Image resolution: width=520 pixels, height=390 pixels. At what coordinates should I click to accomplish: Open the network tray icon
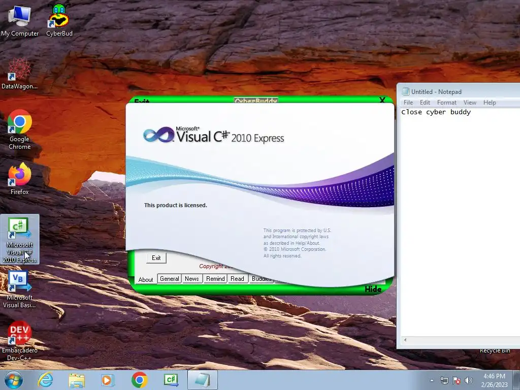tap(444, 380)
